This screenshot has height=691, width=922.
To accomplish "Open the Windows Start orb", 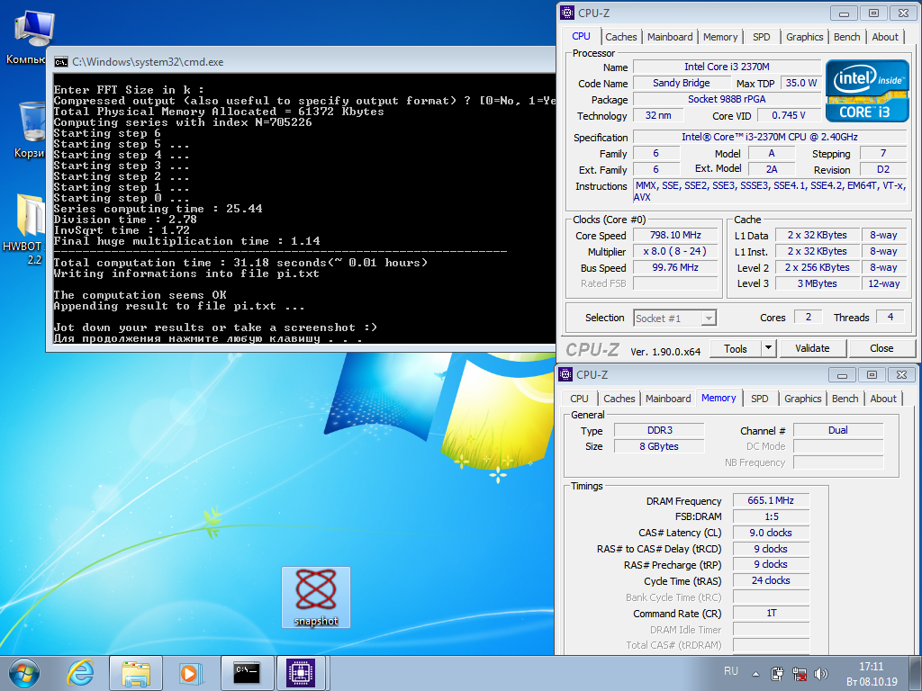I will (24, 673).
